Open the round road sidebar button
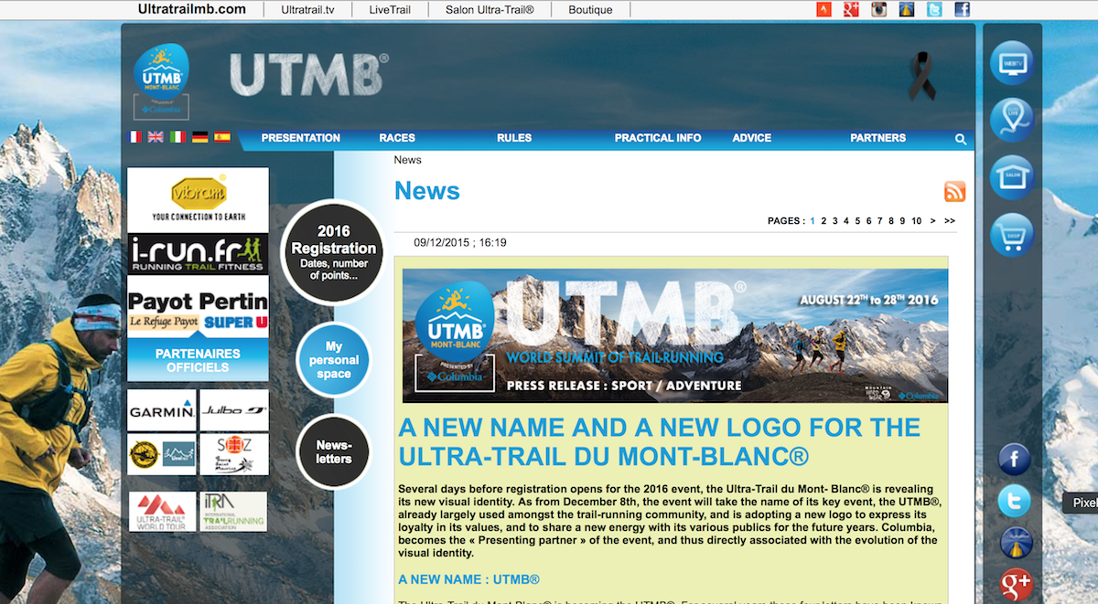Image resolution: width=1098 pixels, height=604 pixels. click(1015, 543)
